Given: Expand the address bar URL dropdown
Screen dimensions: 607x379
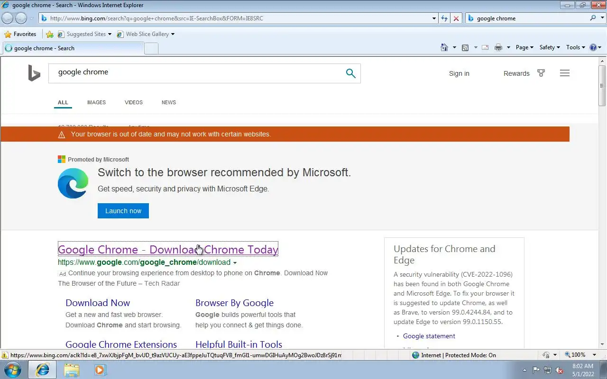Looking at the screenshot, I should 434,18.
